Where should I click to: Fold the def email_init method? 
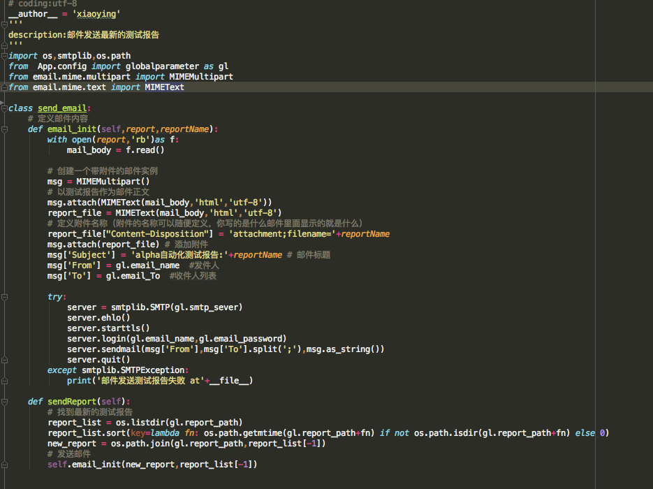pyautogui.click(x=4, y=129)
